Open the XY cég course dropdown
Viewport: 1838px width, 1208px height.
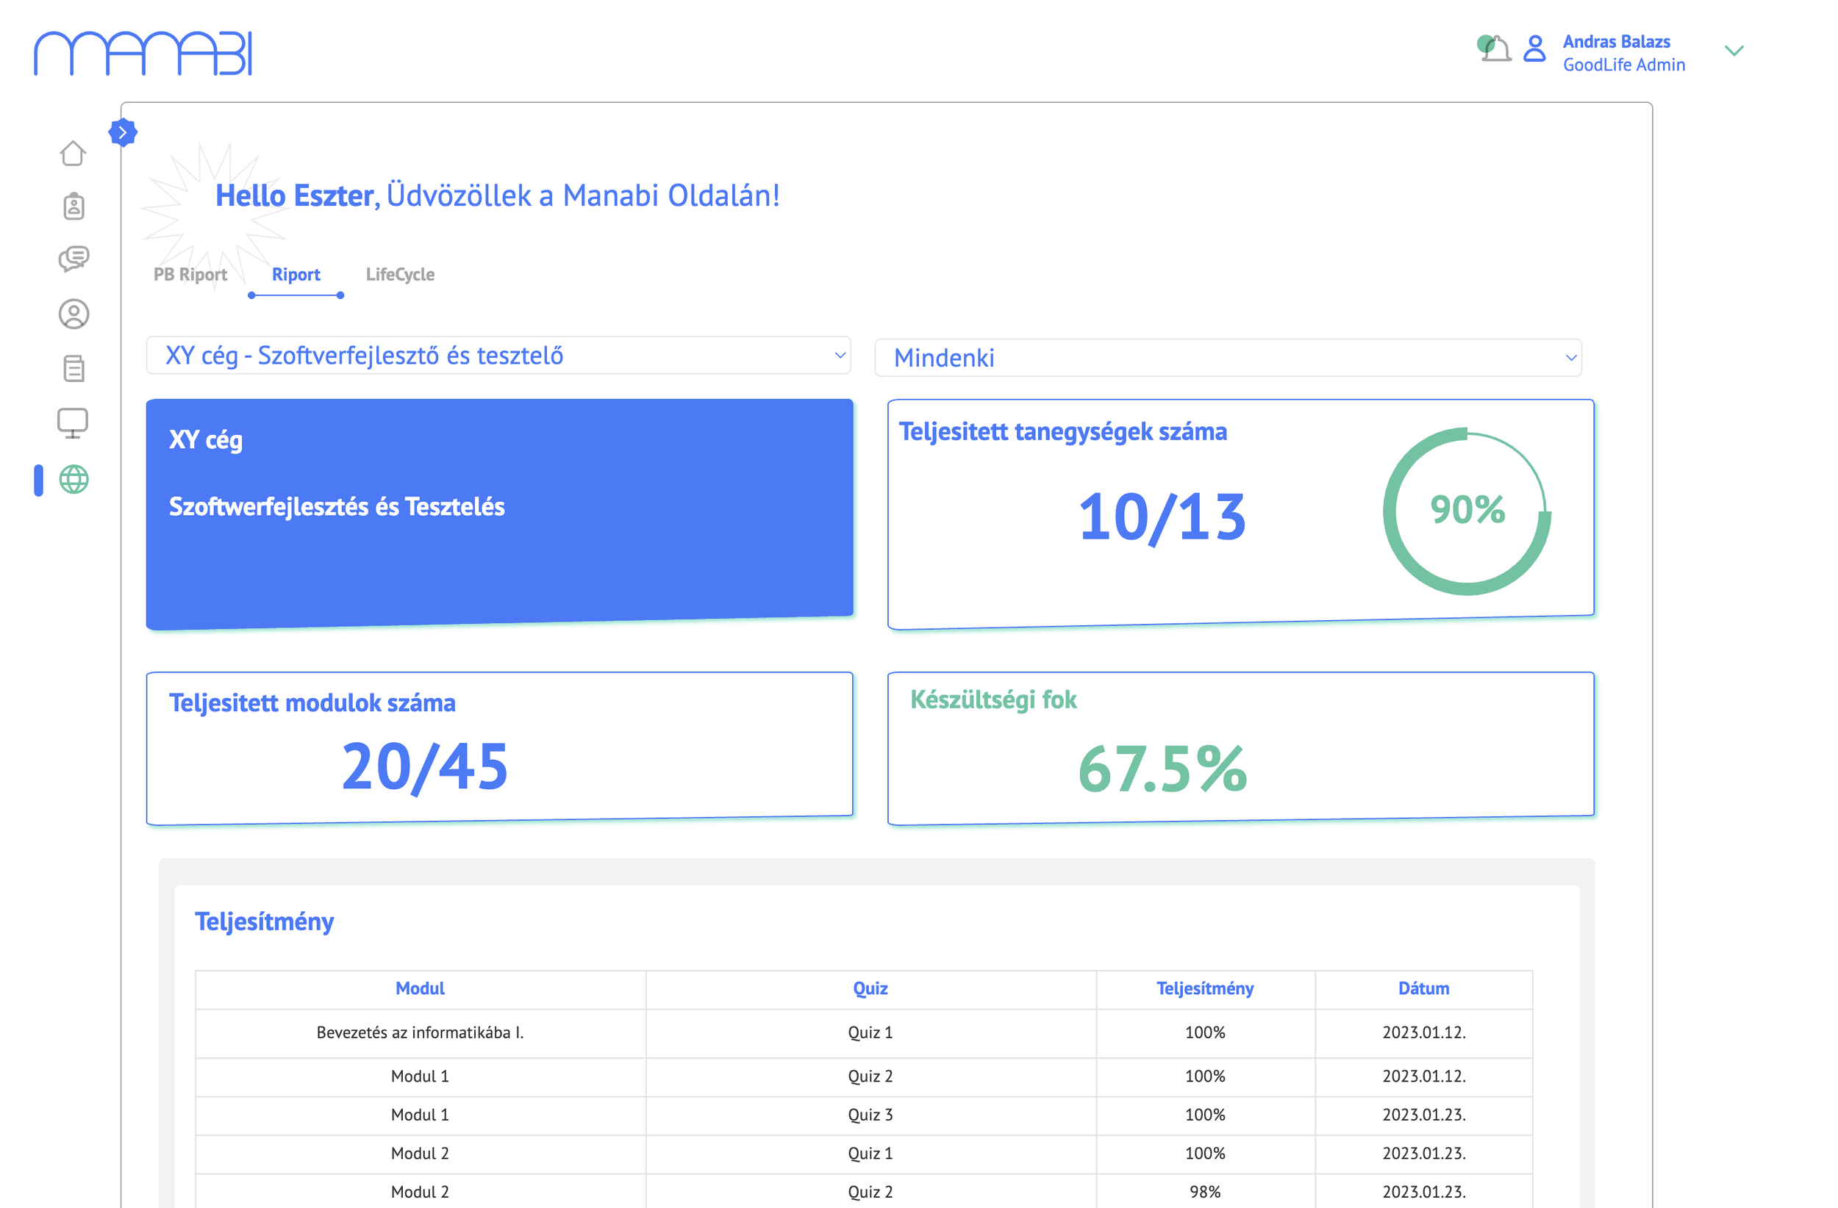click(x=498, y=355)
